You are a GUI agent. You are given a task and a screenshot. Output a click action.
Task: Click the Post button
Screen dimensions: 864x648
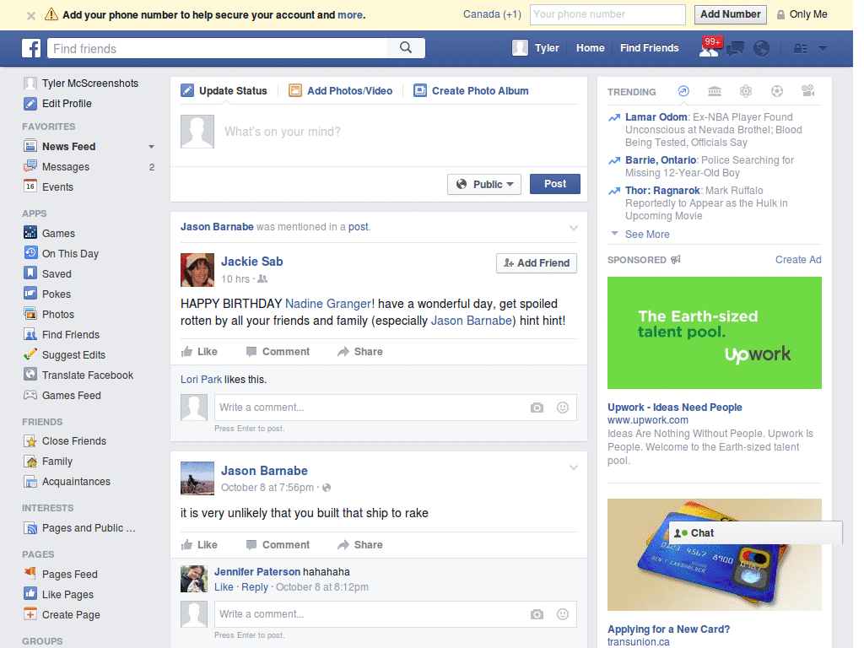[555, 184]
